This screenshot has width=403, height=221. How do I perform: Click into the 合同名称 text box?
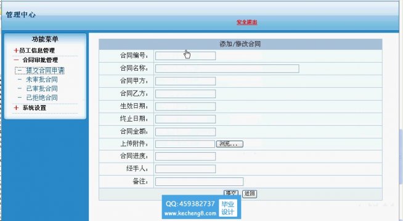click(x=227, y=68)
